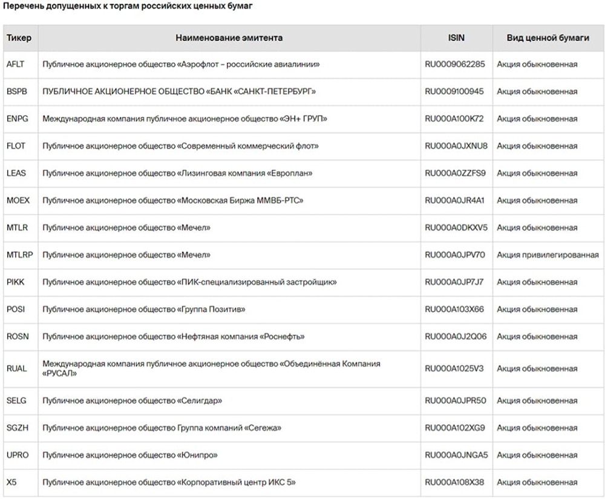Click ISIN code RU000A0J2Q06
The image size is (605, 499).
point(456,336)
